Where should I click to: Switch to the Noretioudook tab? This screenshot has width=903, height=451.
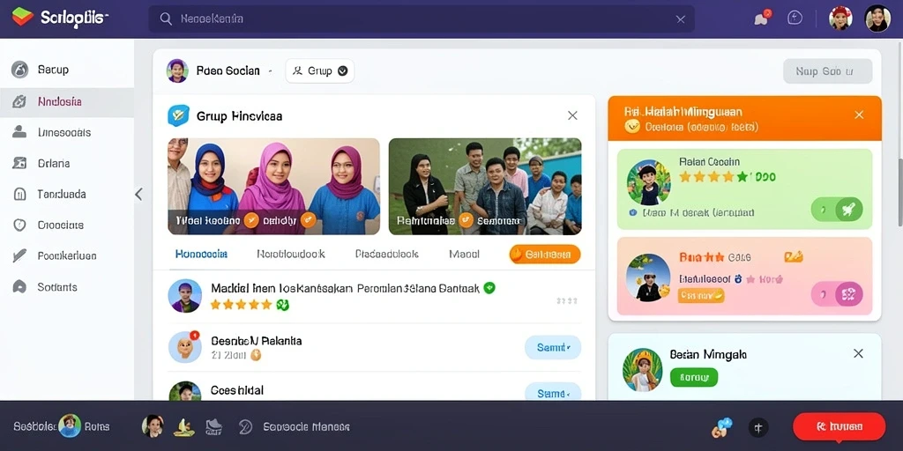(x=291, y=254)
